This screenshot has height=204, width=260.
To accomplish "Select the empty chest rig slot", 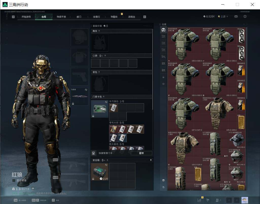I will [100, 43].
